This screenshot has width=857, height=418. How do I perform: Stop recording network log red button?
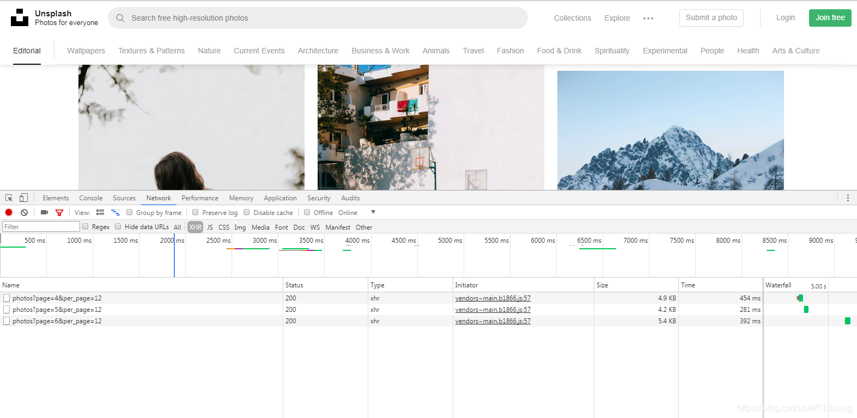tap(9, 212)
